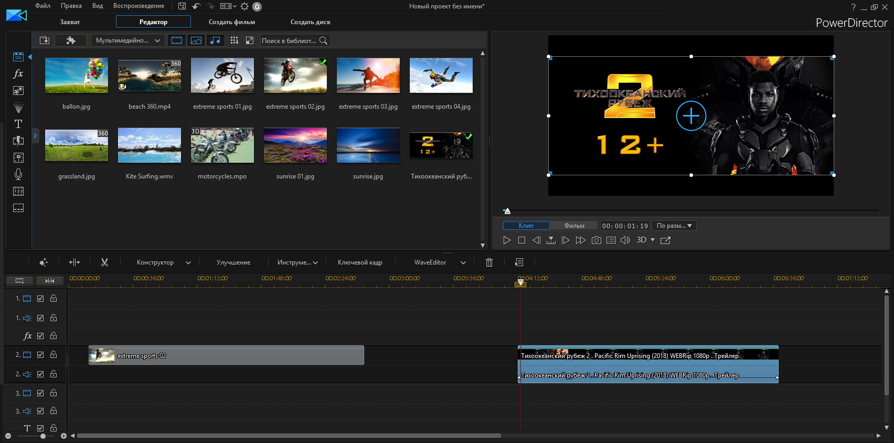Image resolution: width=894 pixels, height=443 pixels.
Task: Open the Subtitle room icon
Action: (x=18, y=208)
